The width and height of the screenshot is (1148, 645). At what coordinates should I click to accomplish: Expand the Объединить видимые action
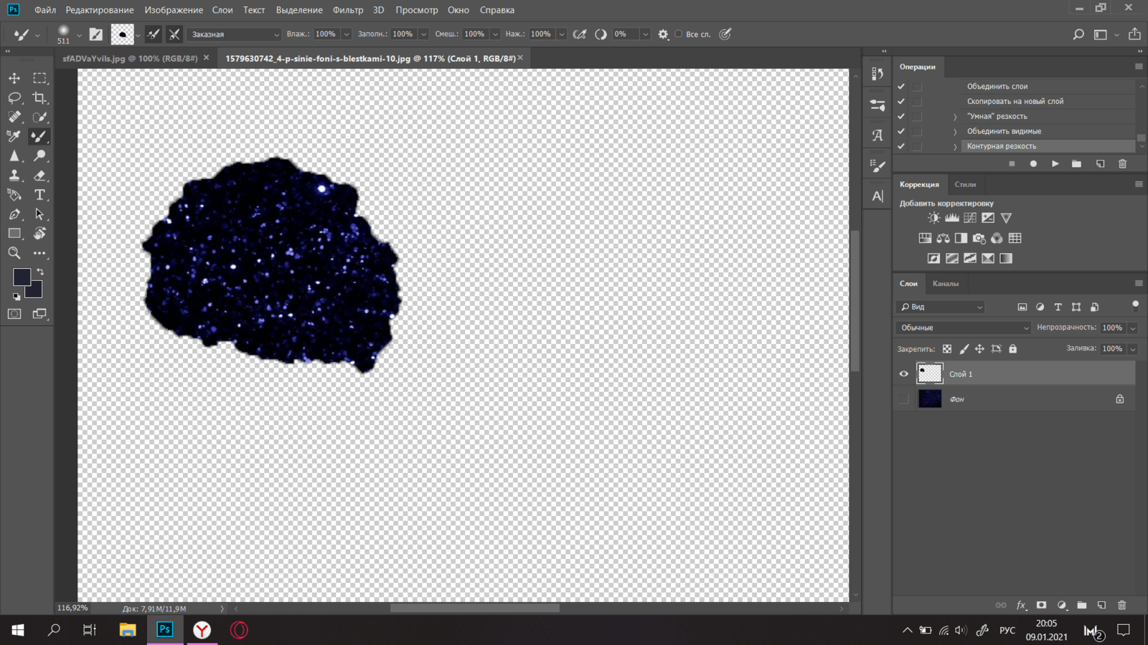tap(955, 132)
